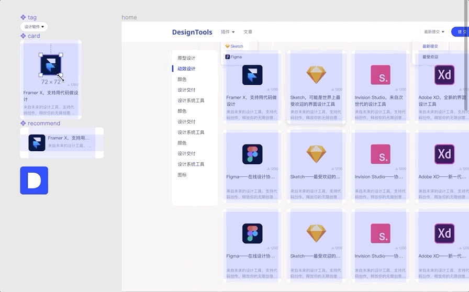Viewport: 469px width, 292px height.
Task: Click the component icon beside the 'card' label
Action: [x=23, y=36]
